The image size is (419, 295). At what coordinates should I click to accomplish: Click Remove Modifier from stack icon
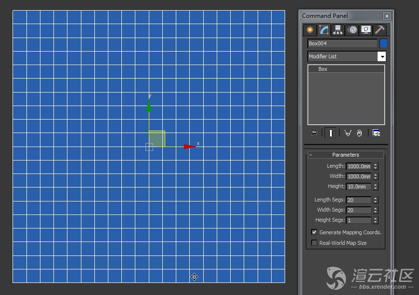(x=359, y=133)
